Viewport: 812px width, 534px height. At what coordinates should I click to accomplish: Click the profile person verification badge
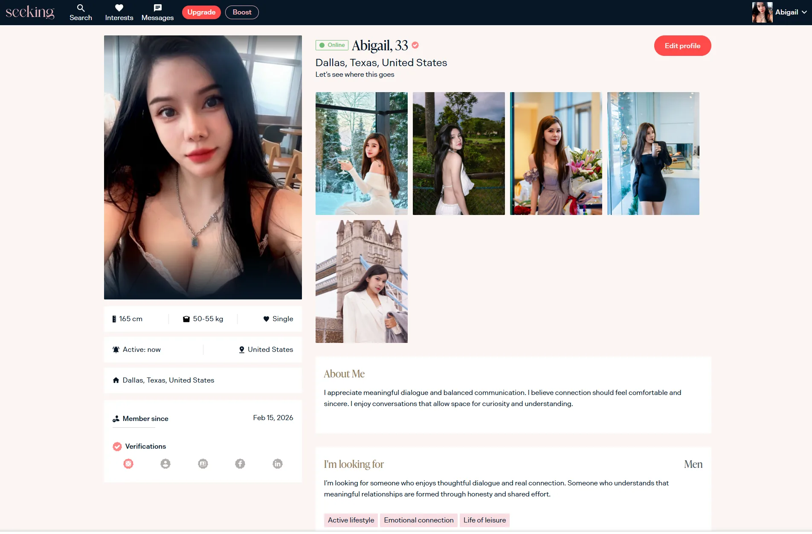coord(165,464)
